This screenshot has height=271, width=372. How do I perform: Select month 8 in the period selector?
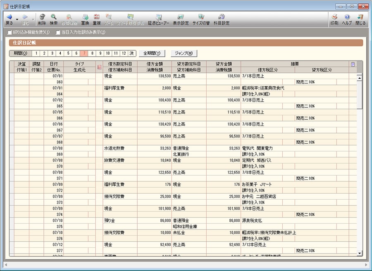coord(91,53)
